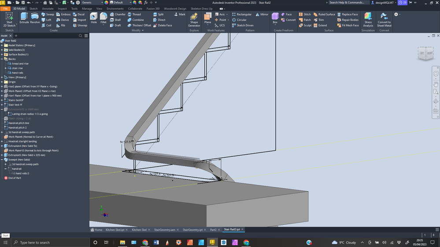This screenshot has height=247, width=440.
Task: Open the Windows Start menu
Action: tap(5, 243)
